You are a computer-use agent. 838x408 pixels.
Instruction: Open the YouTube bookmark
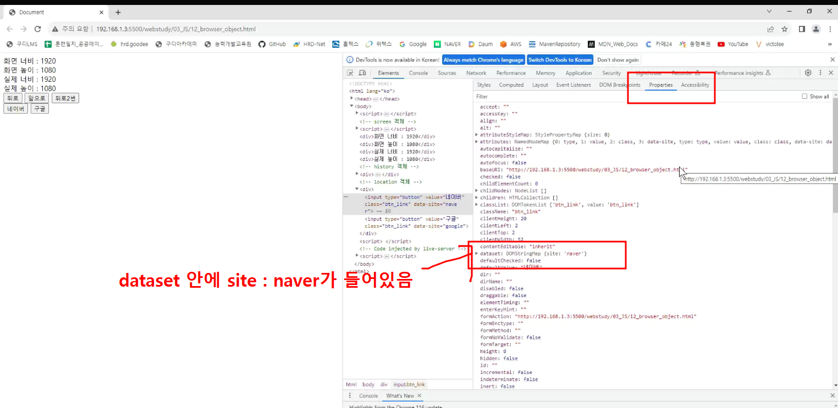732,44
